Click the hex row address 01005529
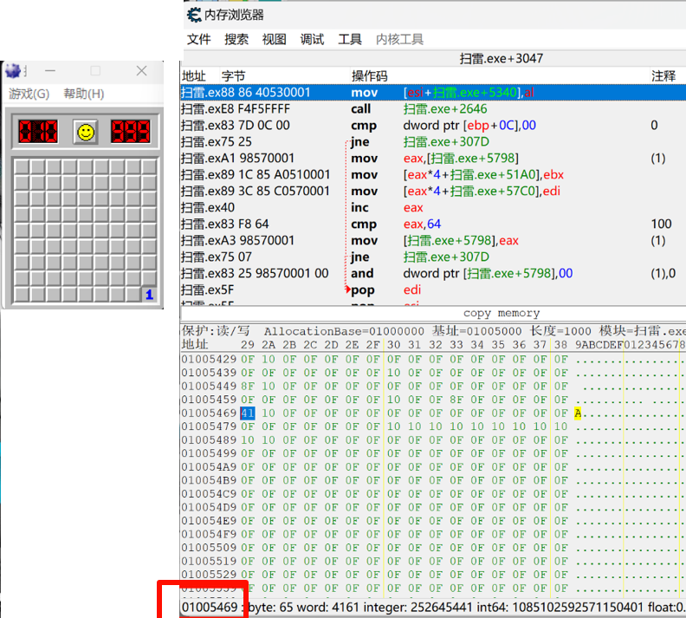Viewport: 686px width, 618px height. tap(209, 575)
